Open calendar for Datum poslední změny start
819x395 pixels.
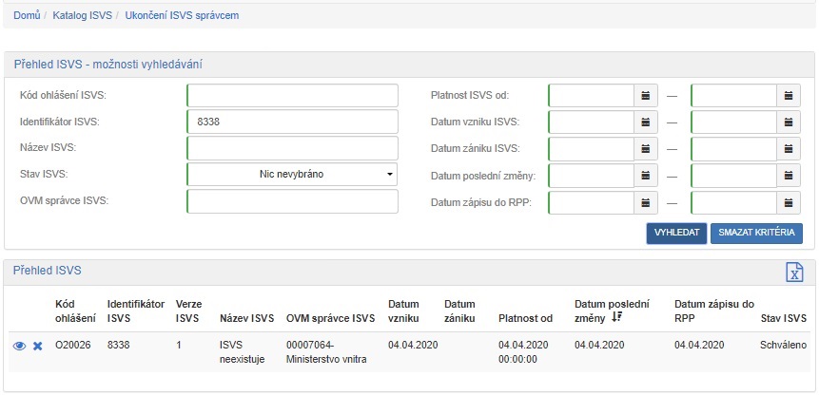click(646, 176)
